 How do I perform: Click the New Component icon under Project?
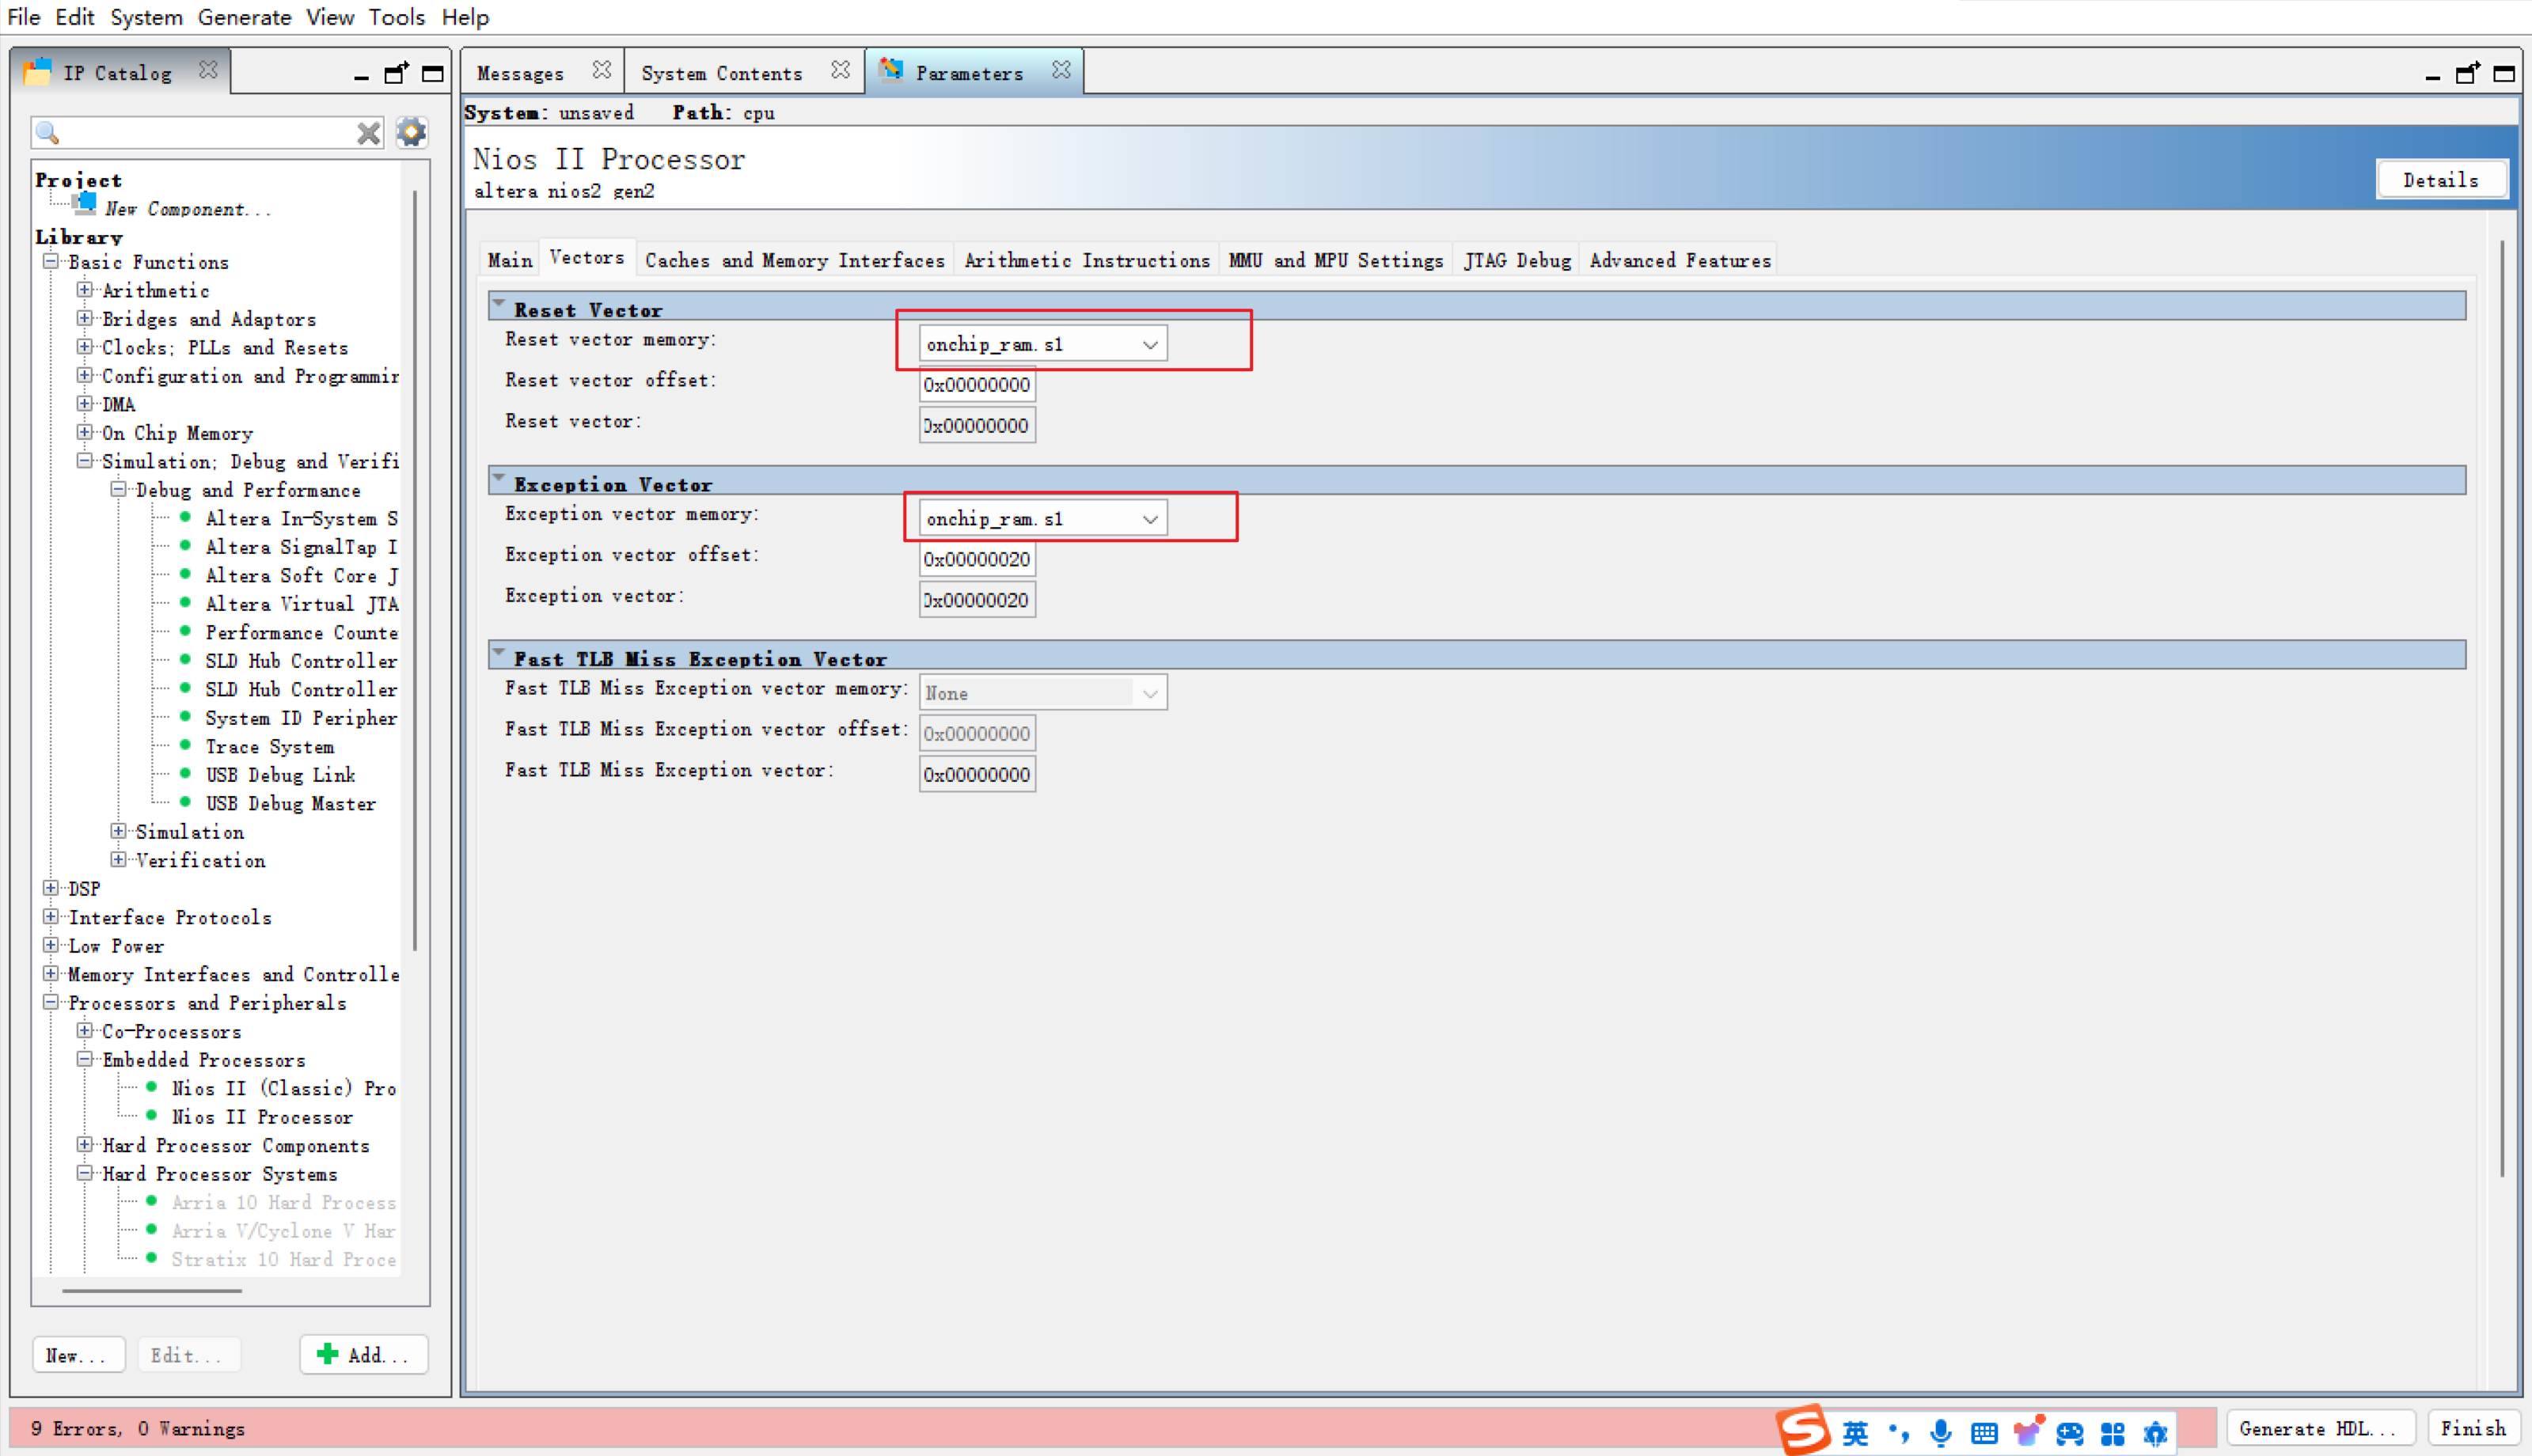(85, 203)
